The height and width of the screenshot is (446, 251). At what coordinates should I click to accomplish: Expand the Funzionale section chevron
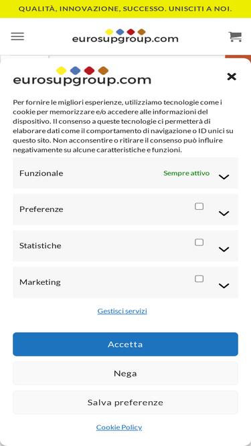[x=224, y=177]
